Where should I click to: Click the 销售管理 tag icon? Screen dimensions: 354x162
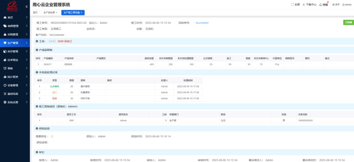click(5, 26)
